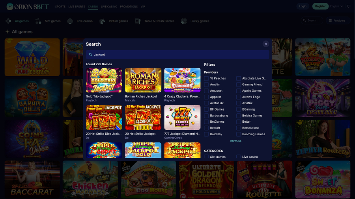Viewport: 355px width, 199px height.
Task: Open Gold Trio Jackpot game thumbnail
Action: coord(104,80)
